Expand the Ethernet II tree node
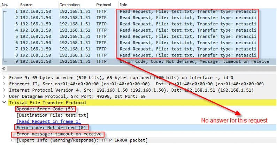 [3, 84]
